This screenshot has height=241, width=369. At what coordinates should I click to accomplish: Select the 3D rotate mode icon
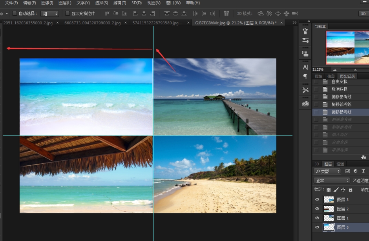pos(261,13)
